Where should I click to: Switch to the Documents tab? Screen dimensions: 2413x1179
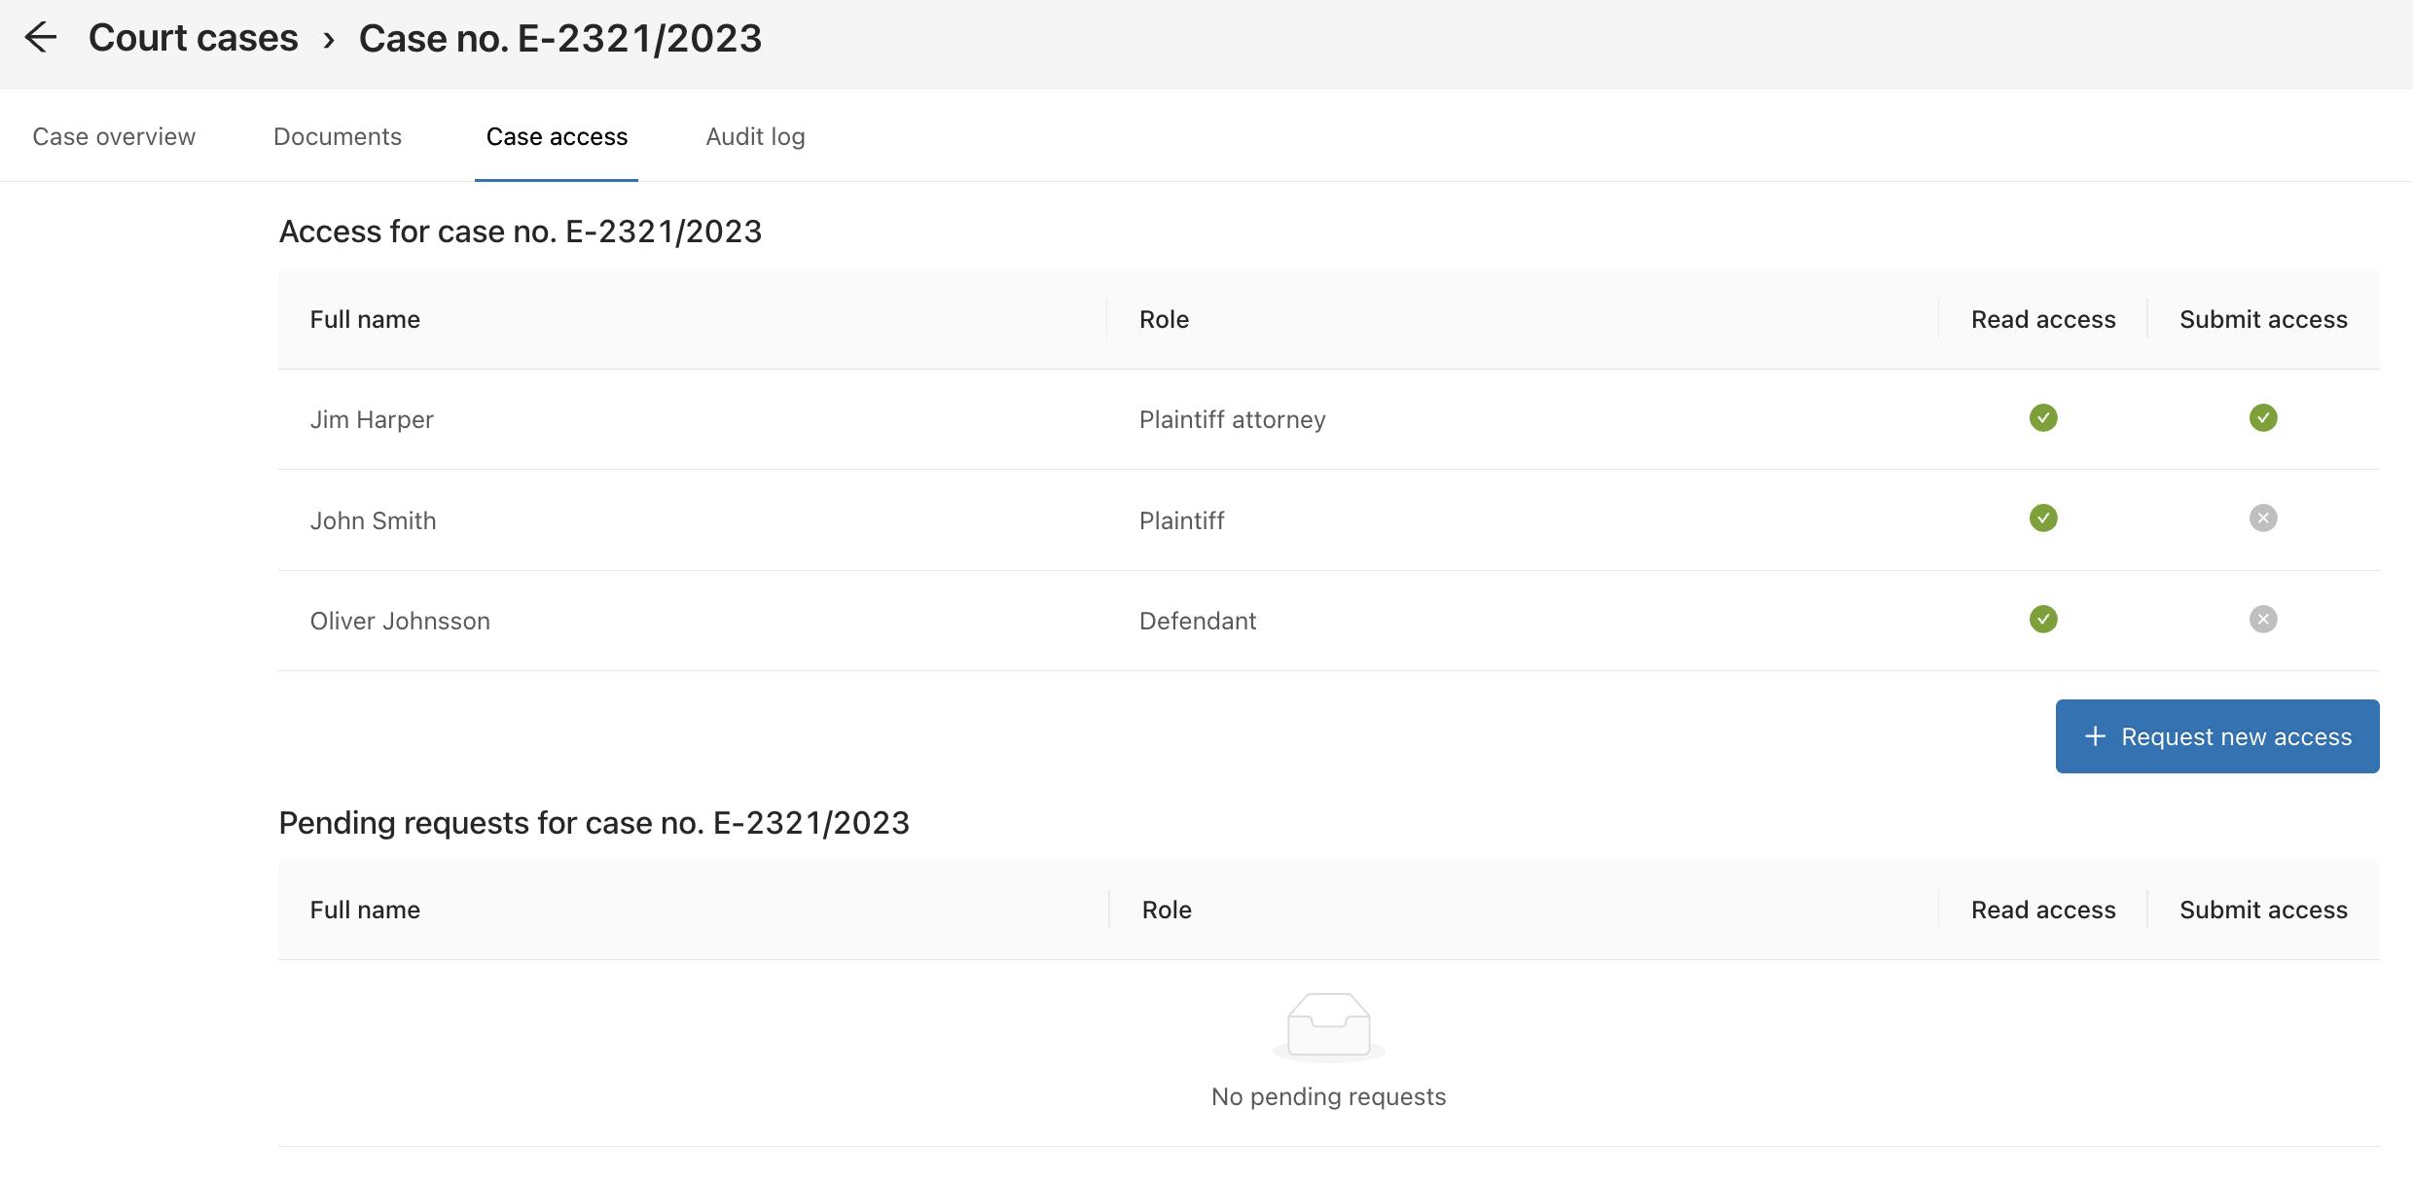[x=338, y=137]
